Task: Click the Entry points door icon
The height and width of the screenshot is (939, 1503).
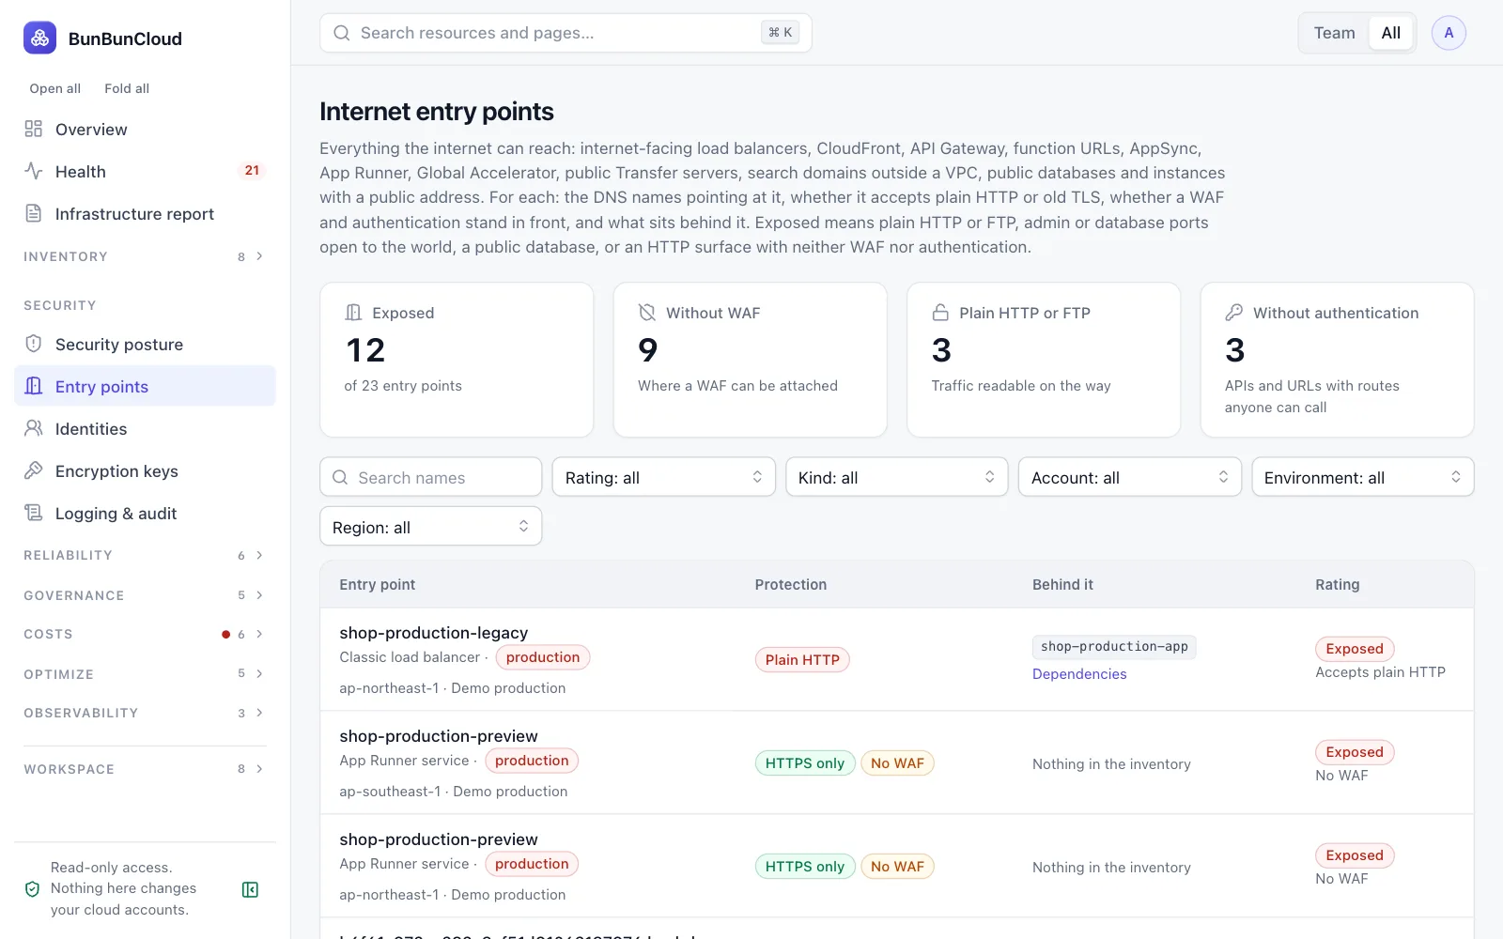Action: tap(34, 386)
